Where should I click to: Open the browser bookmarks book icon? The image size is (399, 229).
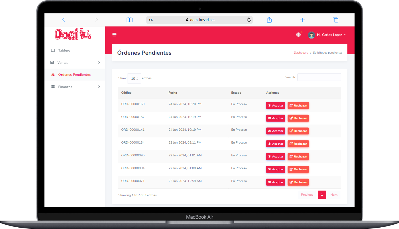point(129,20)
